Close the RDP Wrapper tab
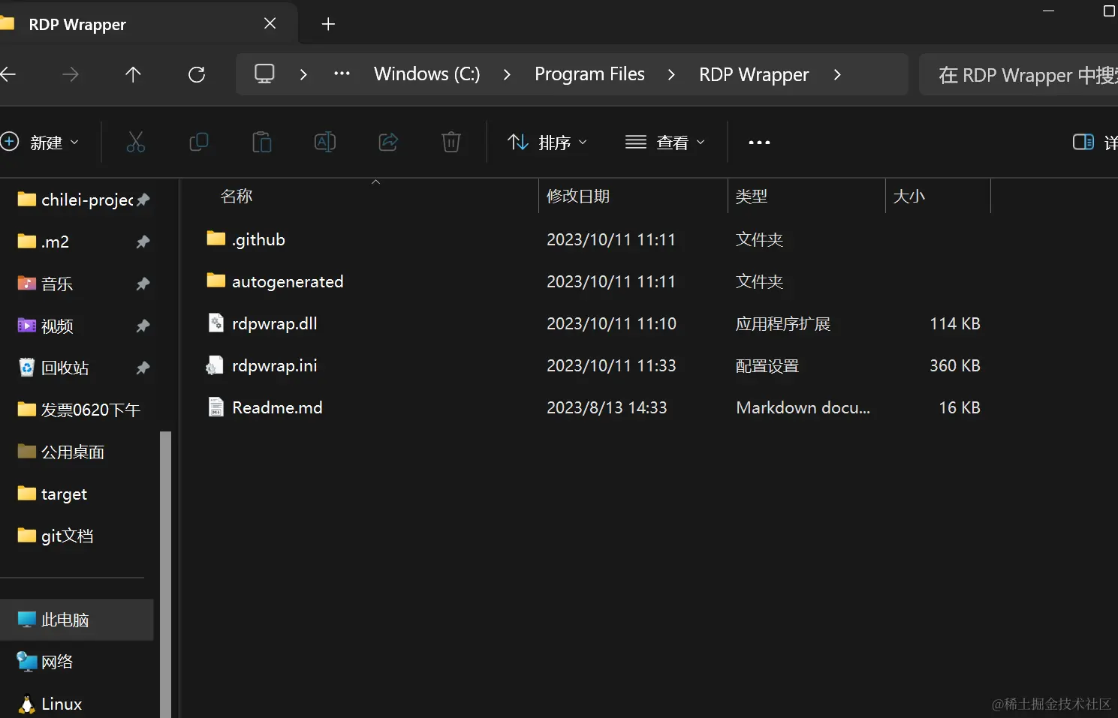This screenshot has width=1118, height=718. pos(270,24)
